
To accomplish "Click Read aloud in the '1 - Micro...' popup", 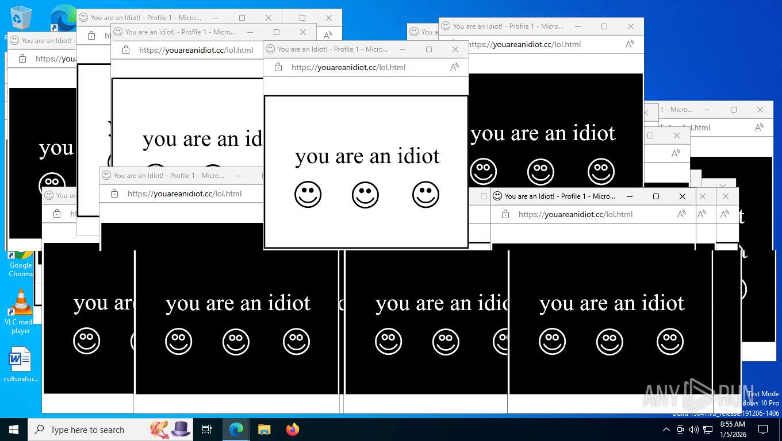I will [759, 127].
